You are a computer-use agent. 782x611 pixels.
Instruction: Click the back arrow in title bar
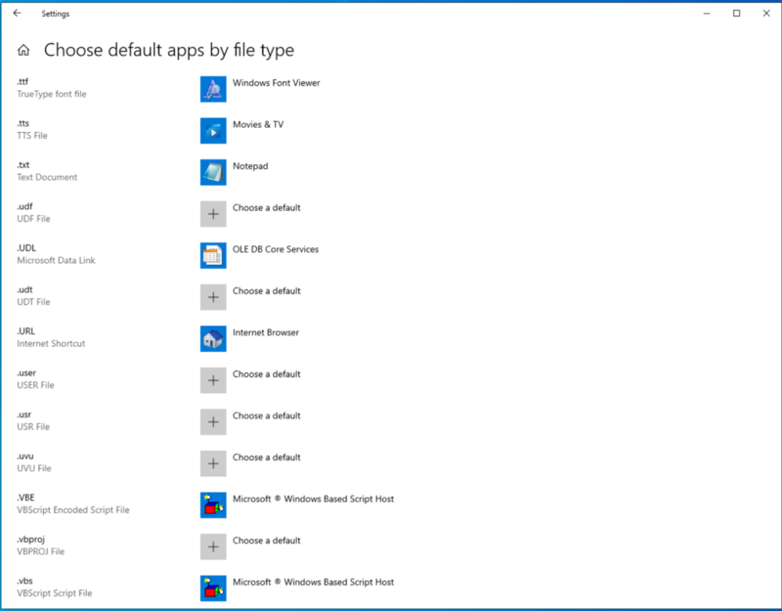pyautogui.click(x=17, y=14)
